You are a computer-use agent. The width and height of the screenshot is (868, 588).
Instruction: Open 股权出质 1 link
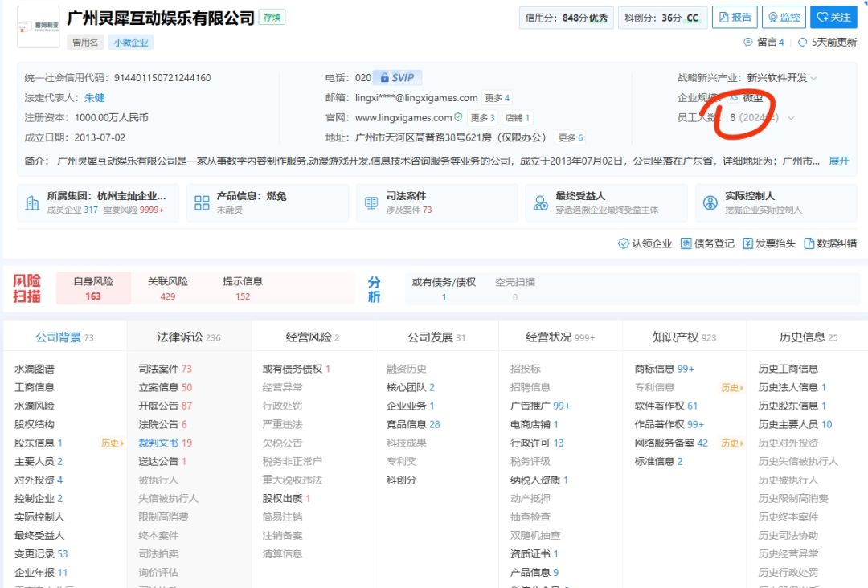pos(286,498)
